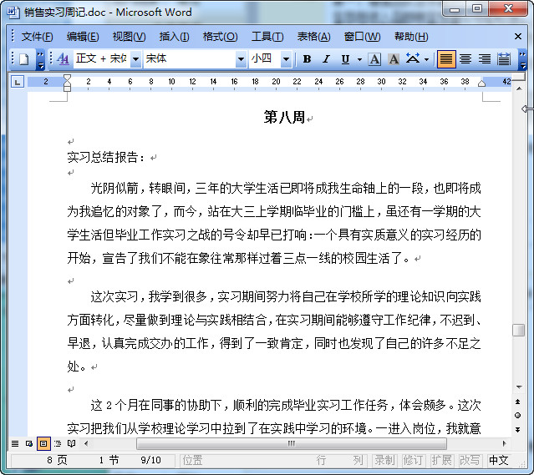The width and height of the screenshot is (534, 475).
Task: Toggle Italic formatting
Action: pyautogui.click(x=326, y=59)
